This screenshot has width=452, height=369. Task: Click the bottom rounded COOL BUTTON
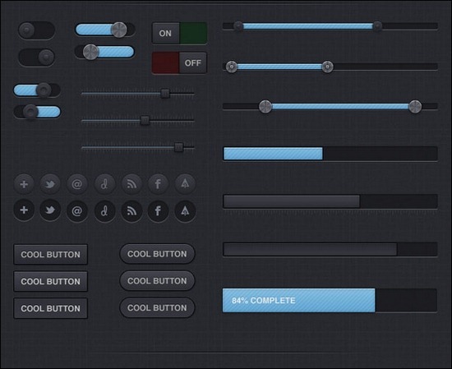(157, 308)
